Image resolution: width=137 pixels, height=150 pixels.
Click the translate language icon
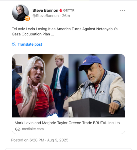pyautogui.click(x=14, y=44)
